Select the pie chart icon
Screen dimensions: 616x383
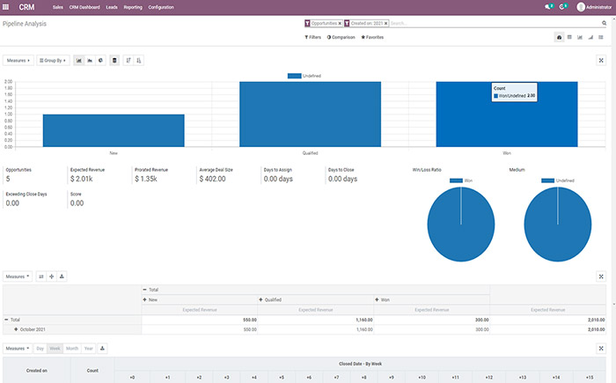click(100, 61)
